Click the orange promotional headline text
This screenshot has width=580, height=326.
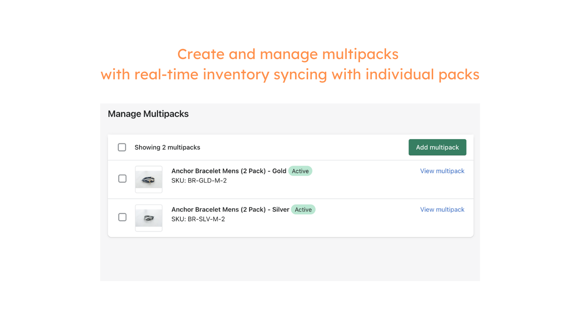point(290,64)
